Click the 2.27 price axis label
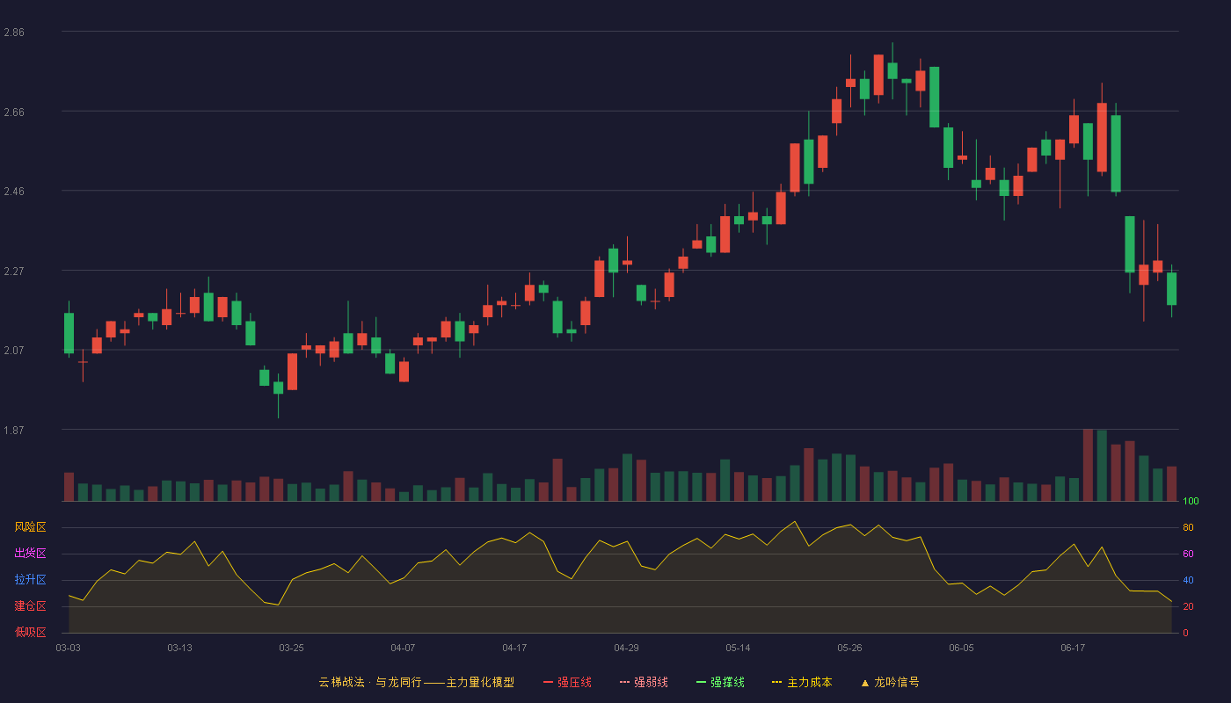 tap(14, 272)
